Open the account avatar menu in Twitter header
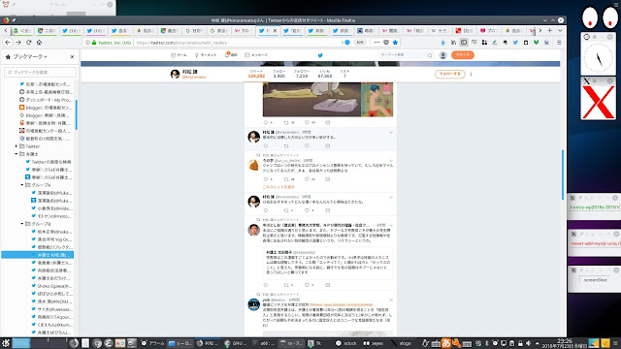The width and height of the screenshot is (621, 349). [443, 55]
